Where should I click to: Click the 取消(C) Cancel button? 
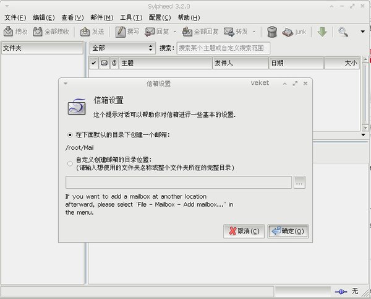tap(244, 232)
